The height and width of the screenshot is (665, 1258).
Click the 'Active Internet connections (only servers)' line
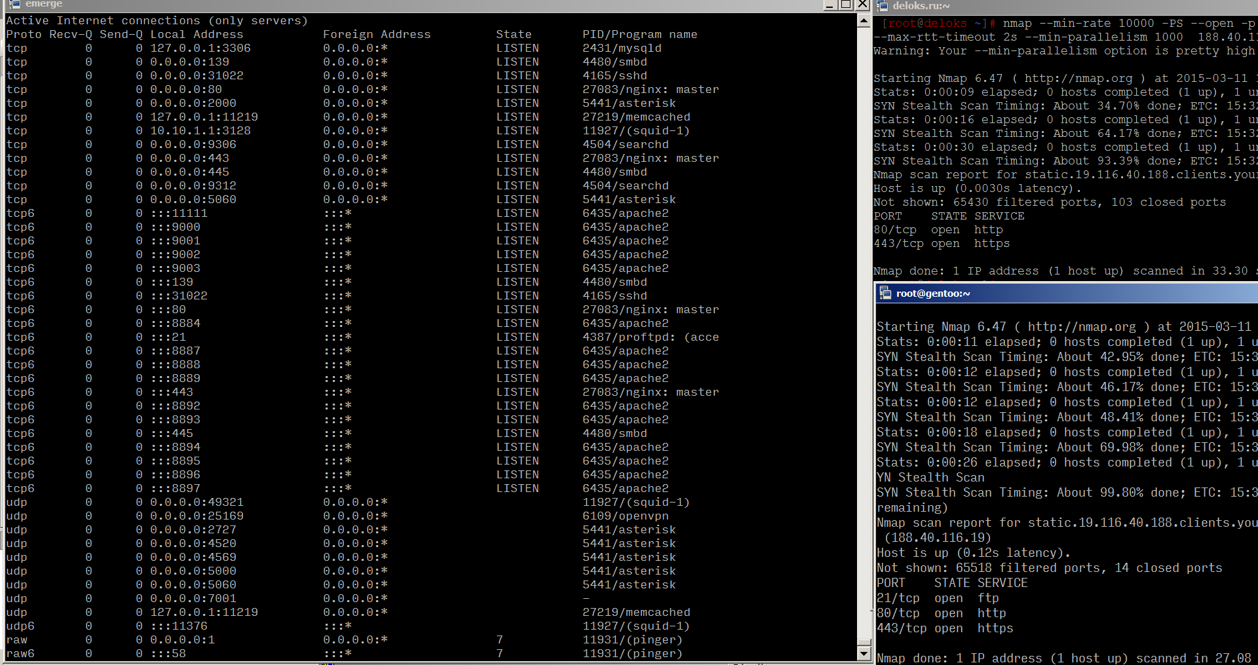pos(157,20)
